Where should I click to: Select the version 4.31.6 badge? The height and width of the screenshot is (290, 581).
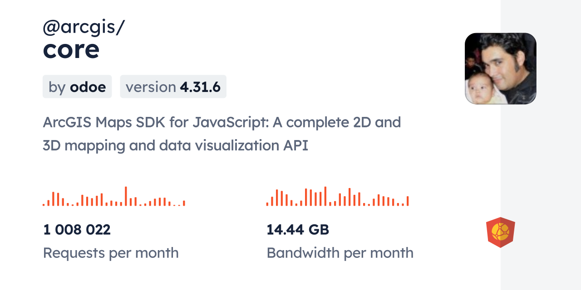tap(173, 87)
